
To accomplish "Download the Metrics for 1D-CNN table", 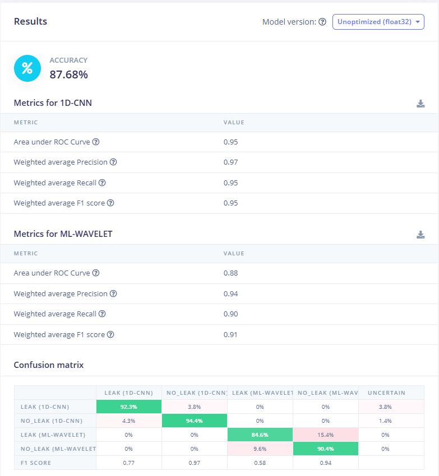I will click(x=420, y=104).
